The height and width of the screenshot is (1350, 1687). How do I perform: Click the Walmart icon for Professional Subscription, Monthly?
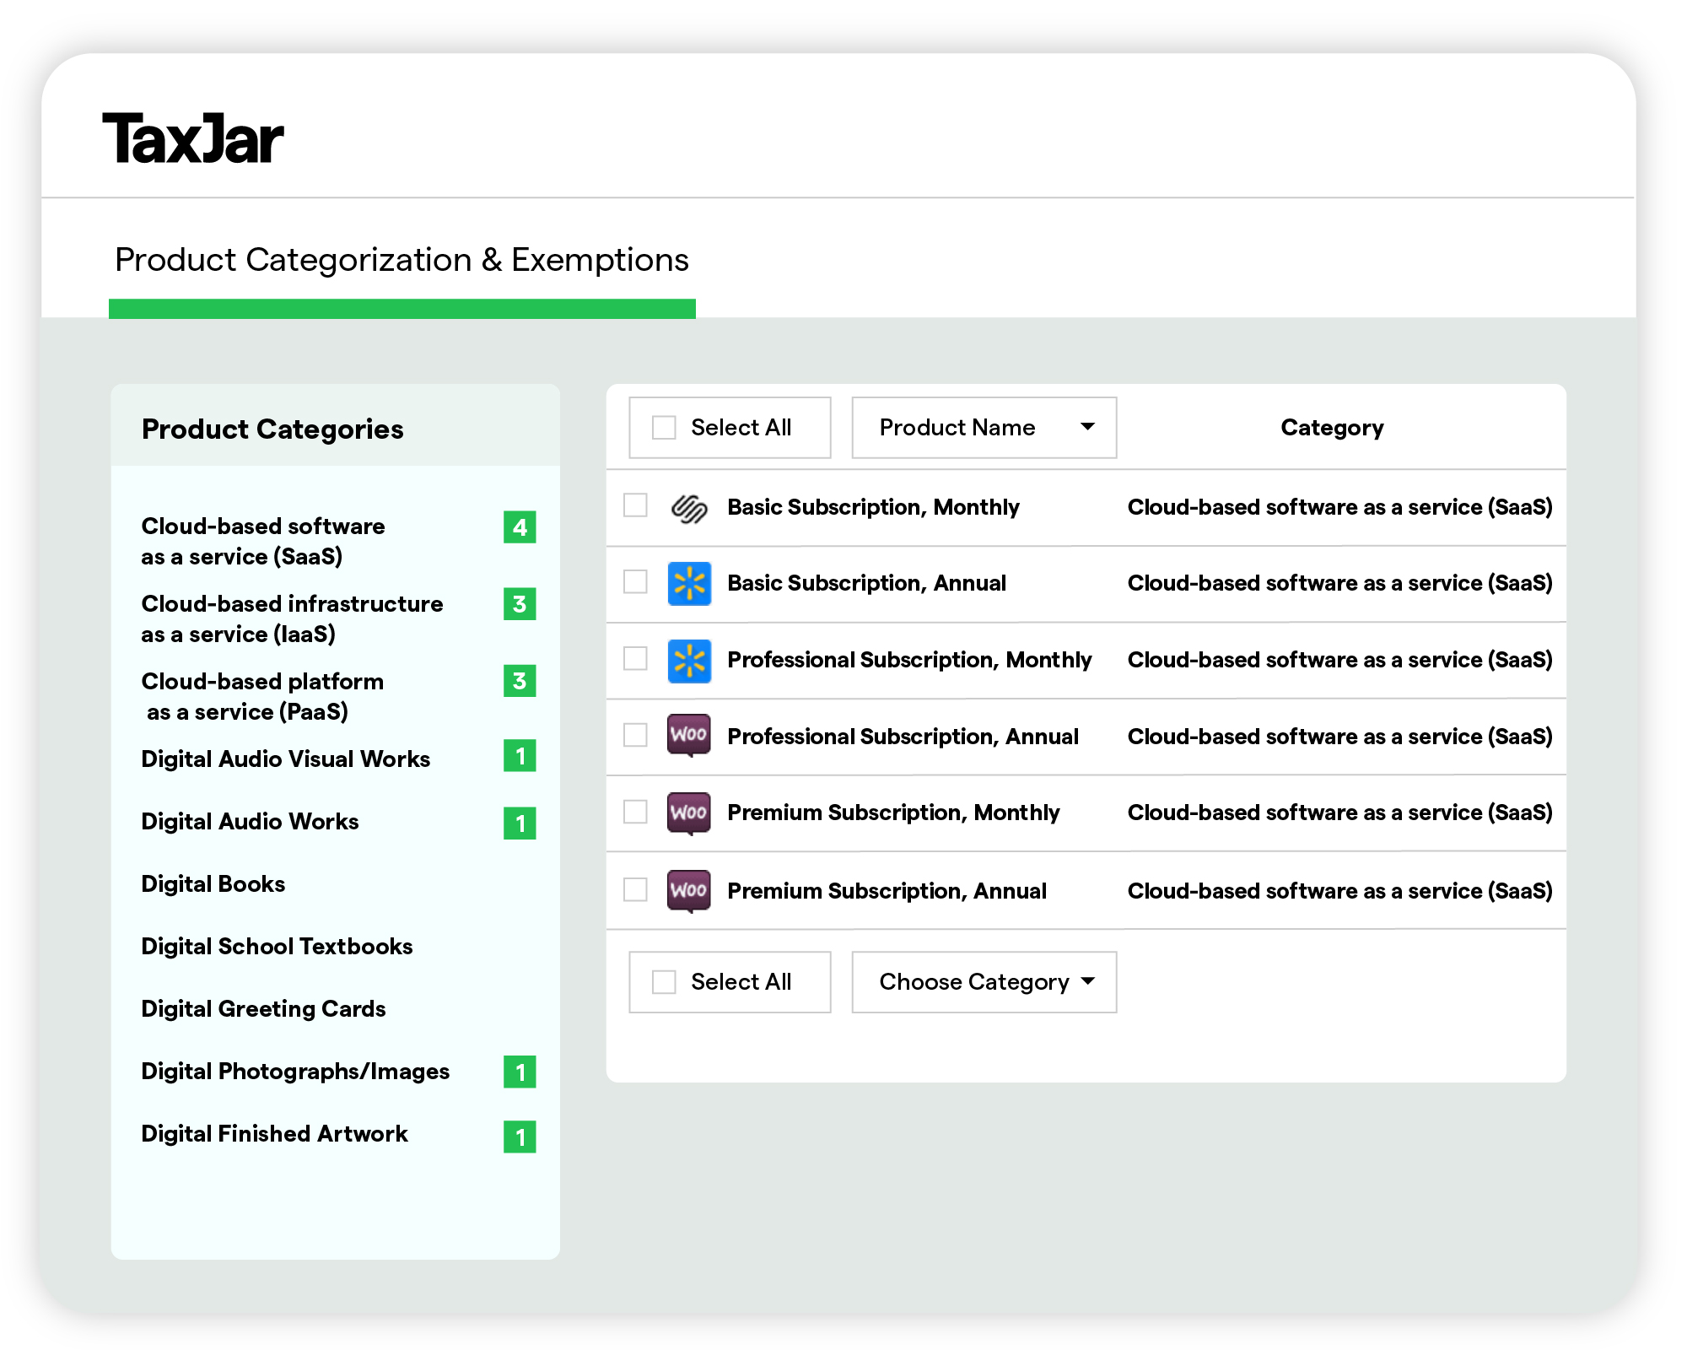(x=688, y=661)
